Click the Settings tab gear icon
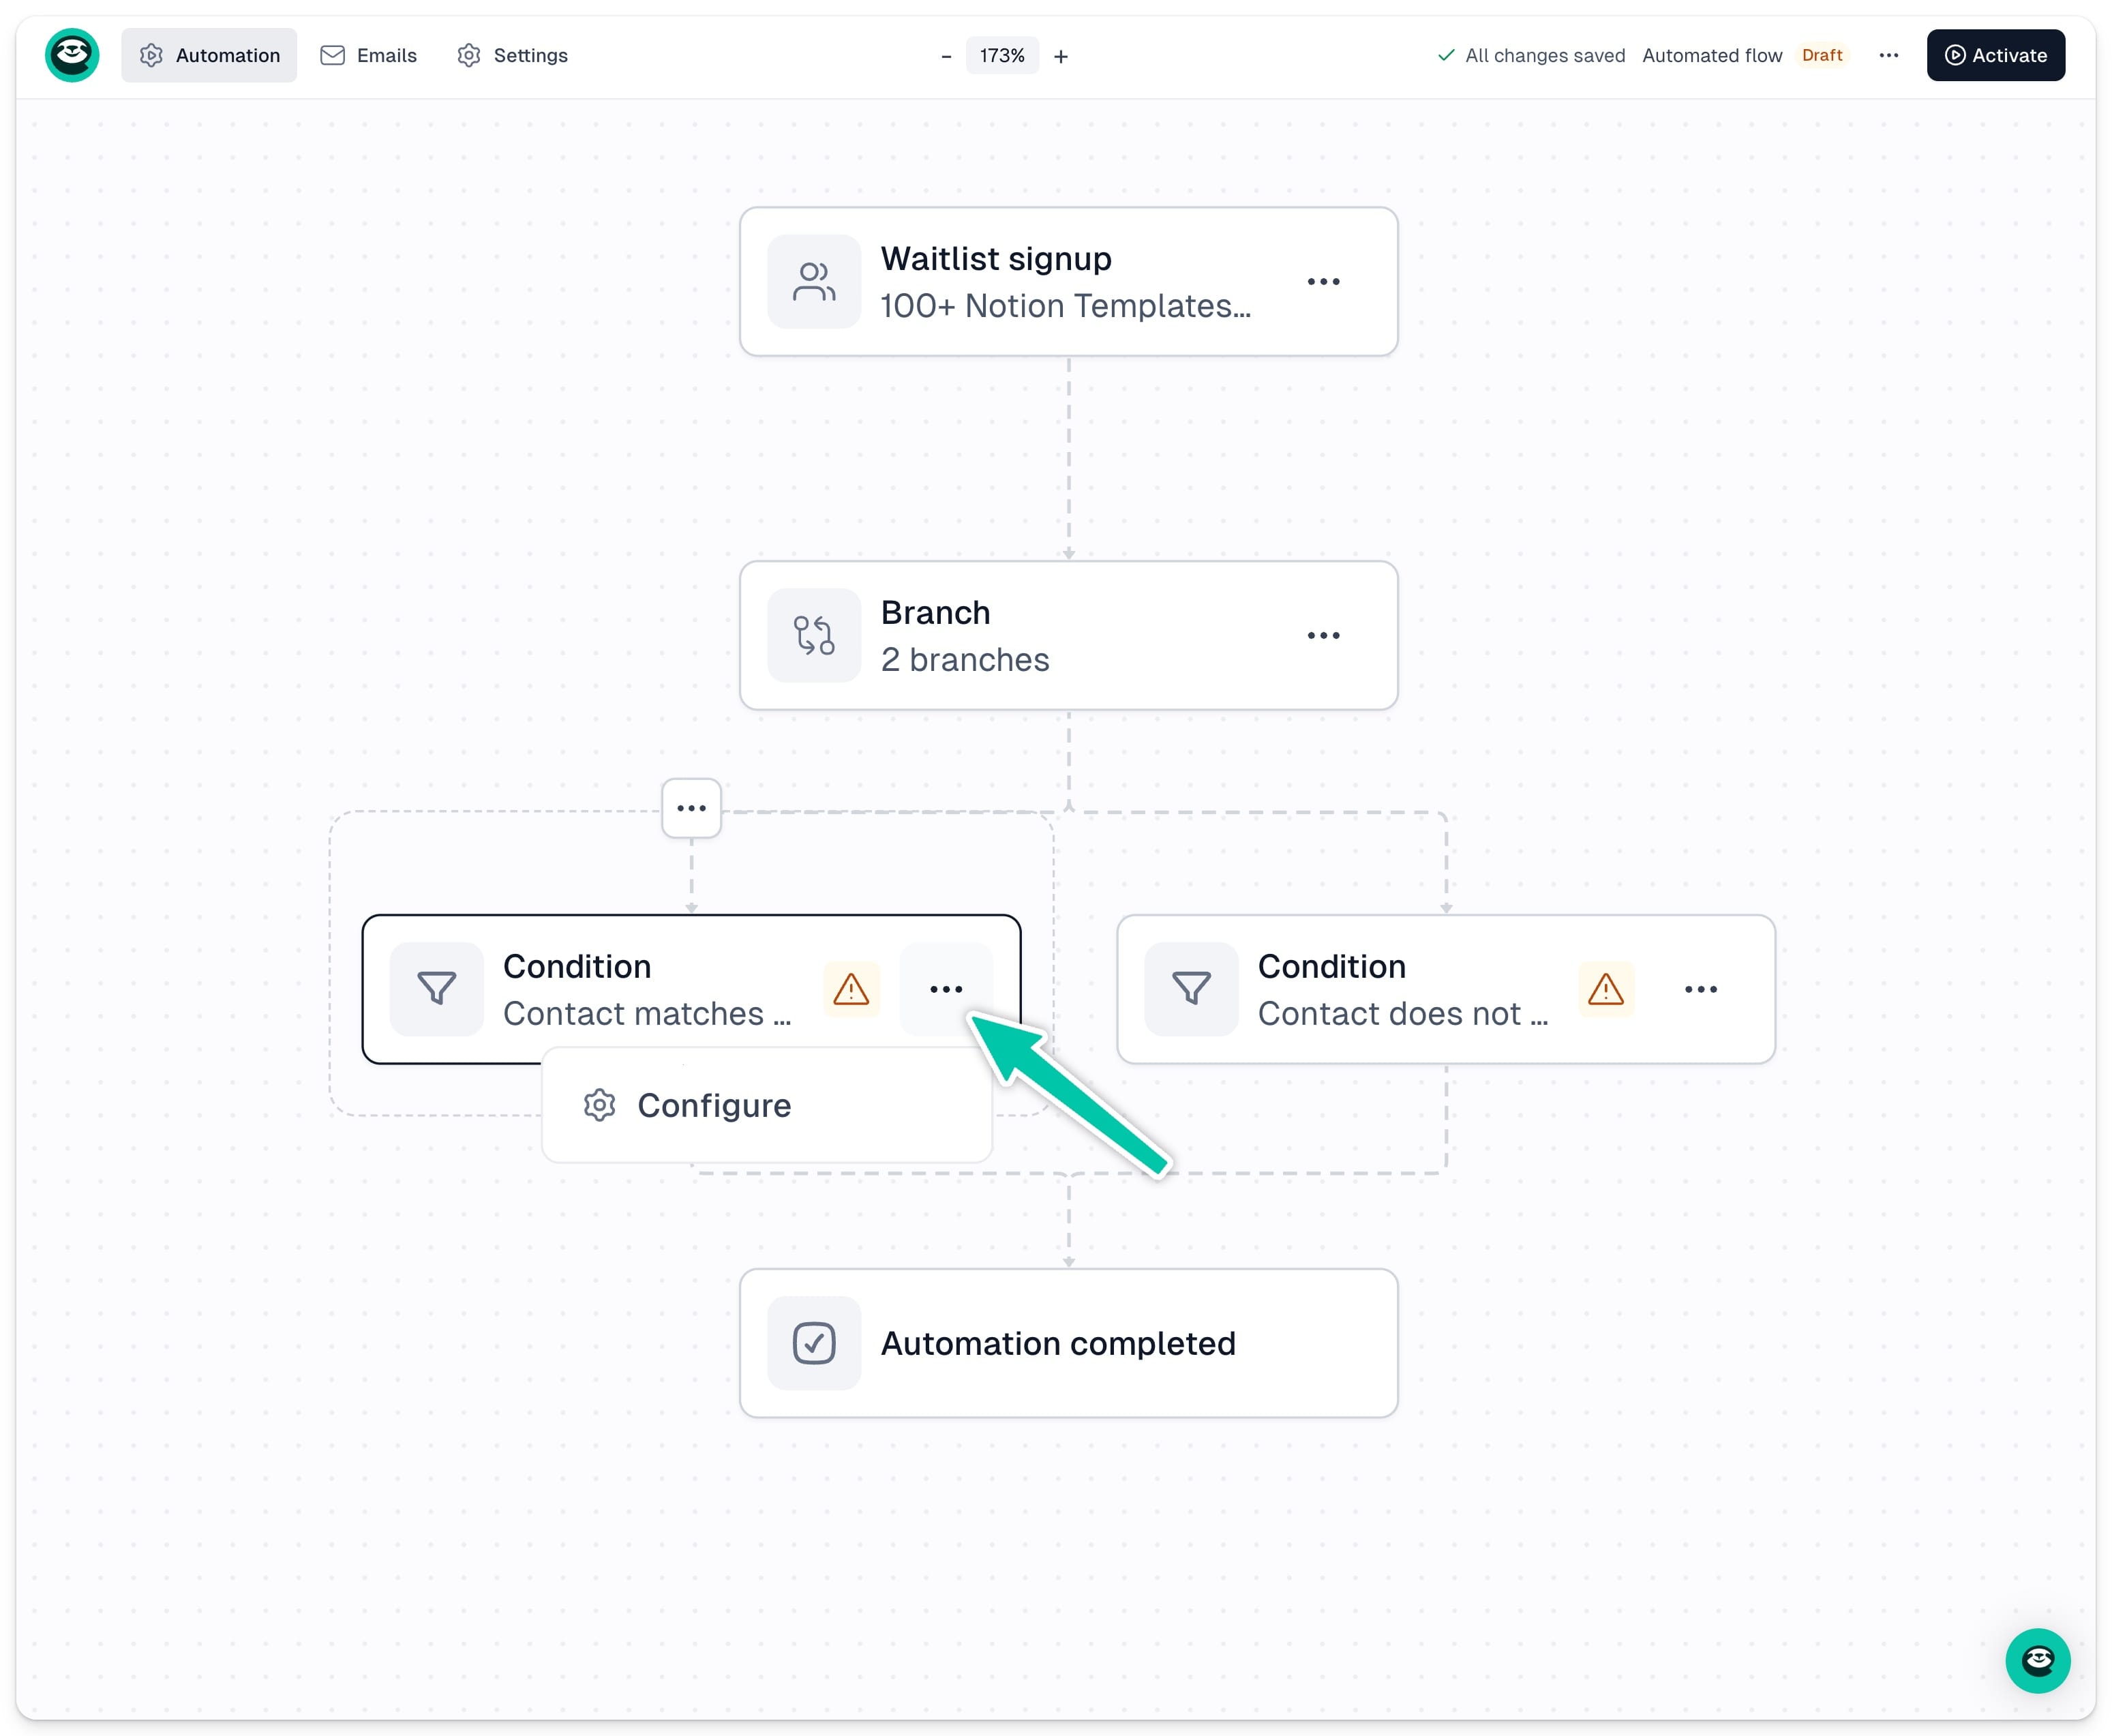Screen dimensions: 2112x1736 (469, 55)
